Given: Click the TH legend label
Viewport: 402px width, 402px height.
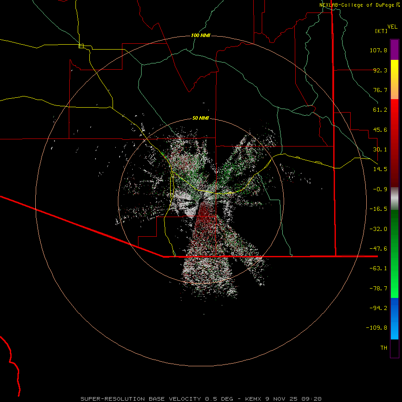Looking at the screenshot, I should [384, 348].
